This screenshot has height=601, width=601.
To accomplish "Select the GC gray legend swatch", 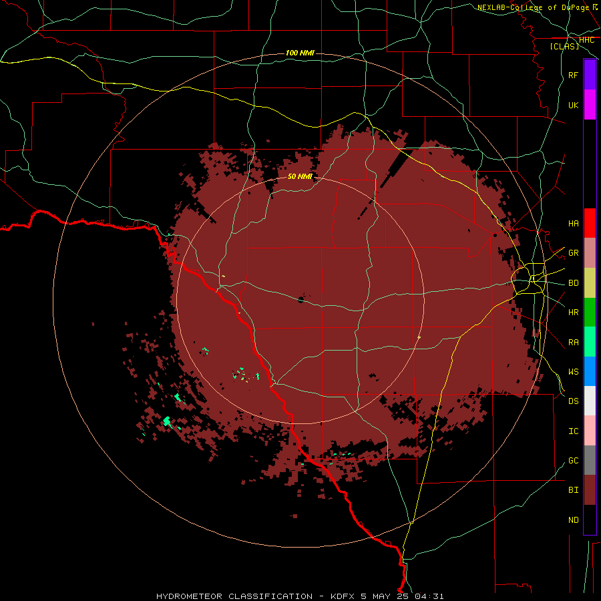I will pos(590,460).
